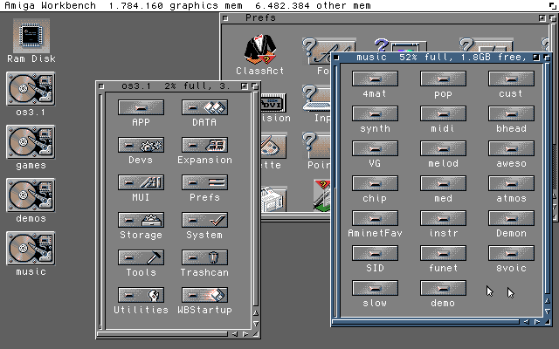Open the Ram Disk desktop icon
559x349 pixels.
click(31, 36)
